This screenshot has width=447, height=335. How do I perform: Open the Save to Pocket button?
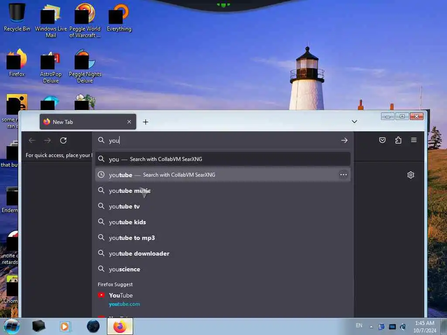[x=382, y=140]
